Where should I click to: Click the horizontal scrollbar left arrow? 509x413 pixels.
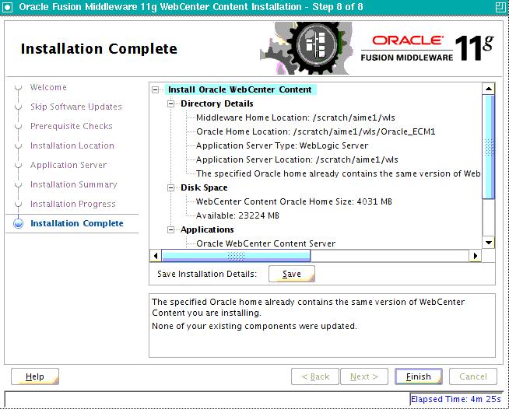[x=156, y=256]
